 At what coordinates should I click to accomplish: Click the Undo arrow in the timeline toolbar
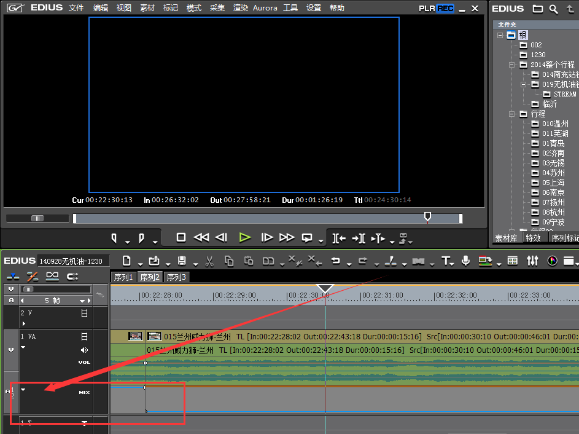pyautogui.click(x=335, y=261)
